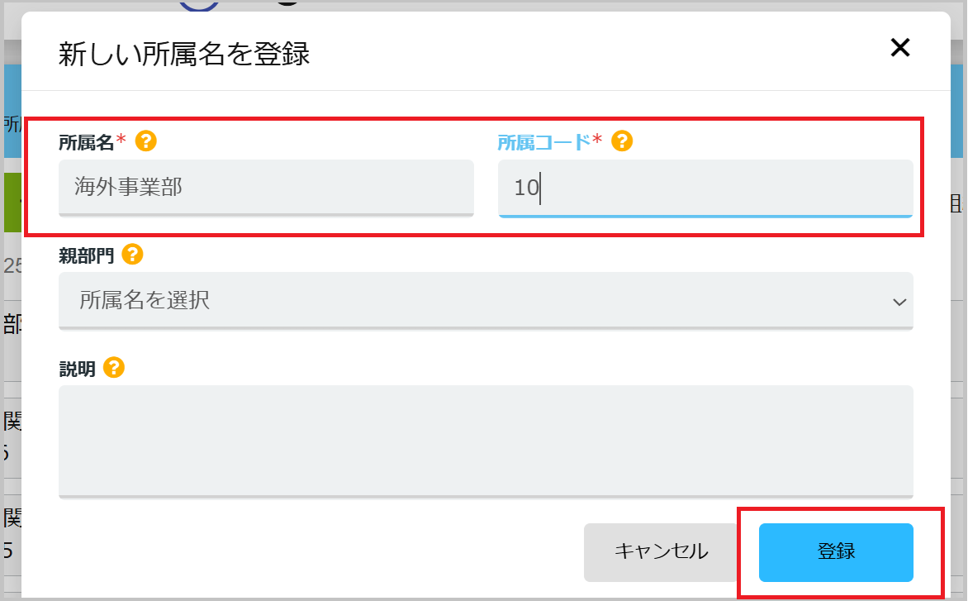Click the 海外事業部 text in 所属名 field
The height and width of the screenshot is (601, 968).
click(128, 187)
